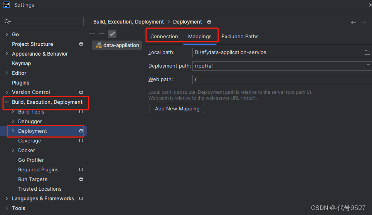Viewport: 372px width, 215px height.
Task: Click project icon next to Project Structure
Action: tap(81, 44)
